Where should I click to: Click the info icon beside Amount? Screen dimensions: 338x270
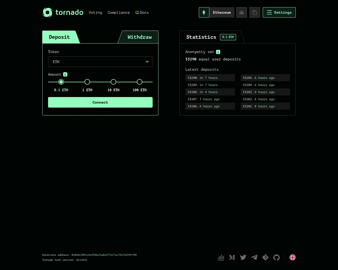pyautogui.click(x=65, y=74)
